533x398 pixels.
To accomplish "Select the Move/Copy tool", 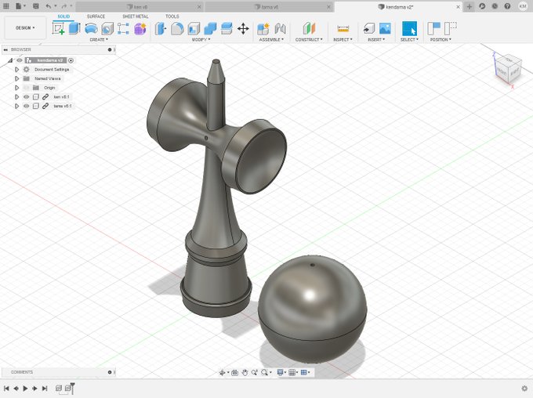I will [x=243, y=28].
